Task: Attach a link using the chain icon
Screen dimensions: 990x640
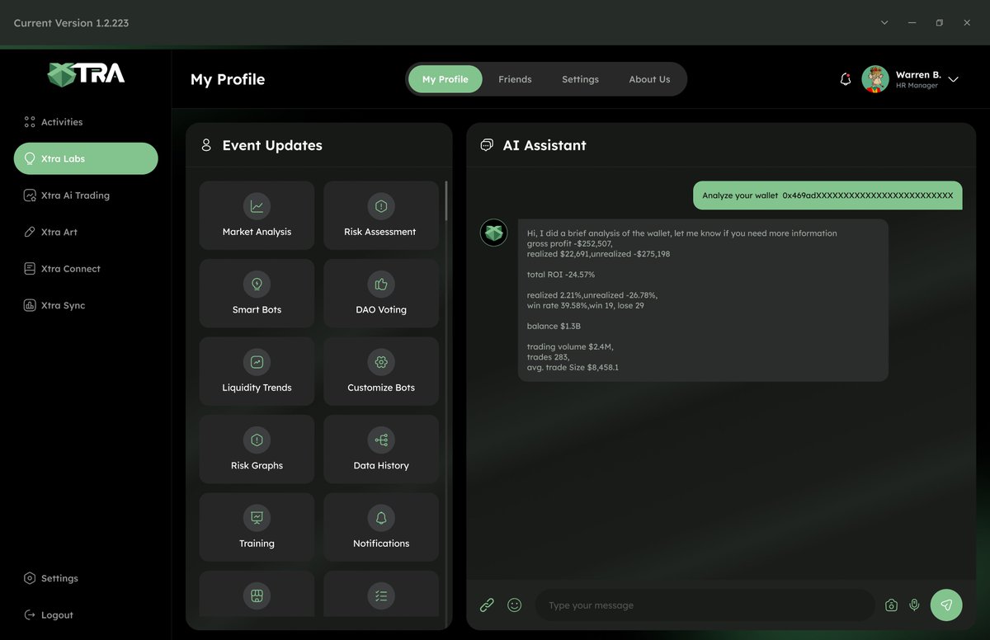Action: click(487, 605)
